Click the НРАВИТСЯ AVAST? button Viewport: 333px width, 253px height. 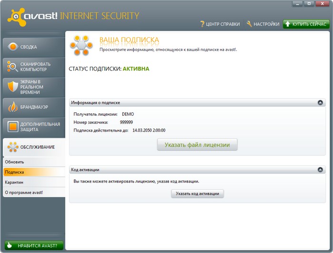tap(34, 245)
